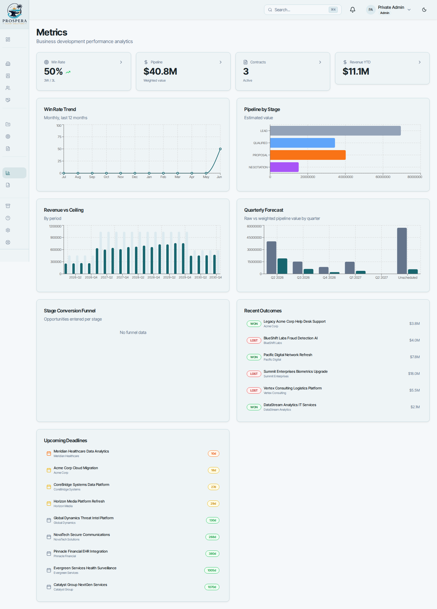Open Pacific Digital Network Refresh outcome
The width and height of the screenshot is (437, 609).
[333, 357]
